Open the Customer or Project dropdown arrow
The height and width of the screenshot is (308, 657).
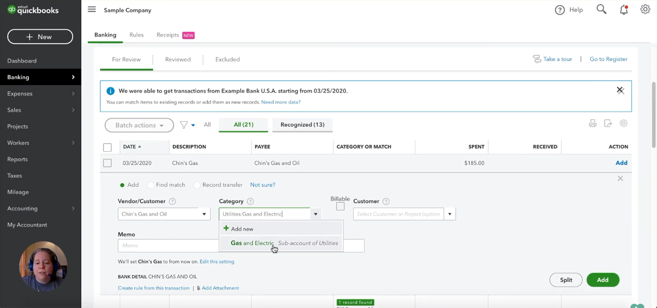pyautogui.click(x=450, y=214)
